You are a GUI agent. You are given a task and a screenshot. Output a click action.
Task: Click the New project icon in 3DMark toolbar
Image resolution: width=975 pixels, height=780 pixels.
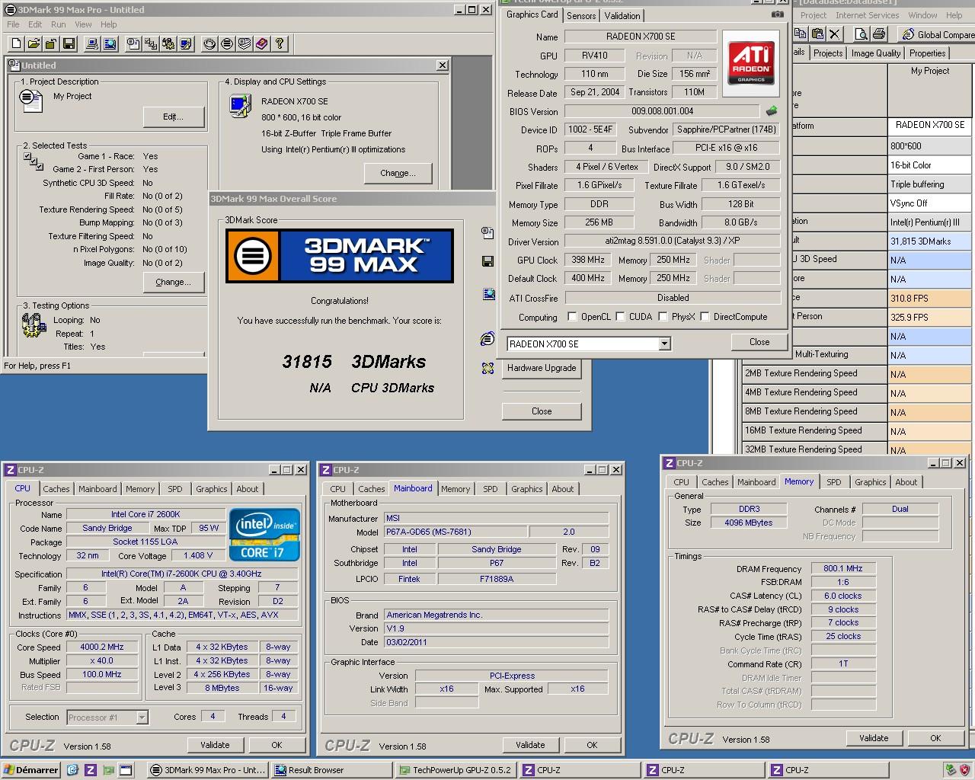[x=16, y=43]
